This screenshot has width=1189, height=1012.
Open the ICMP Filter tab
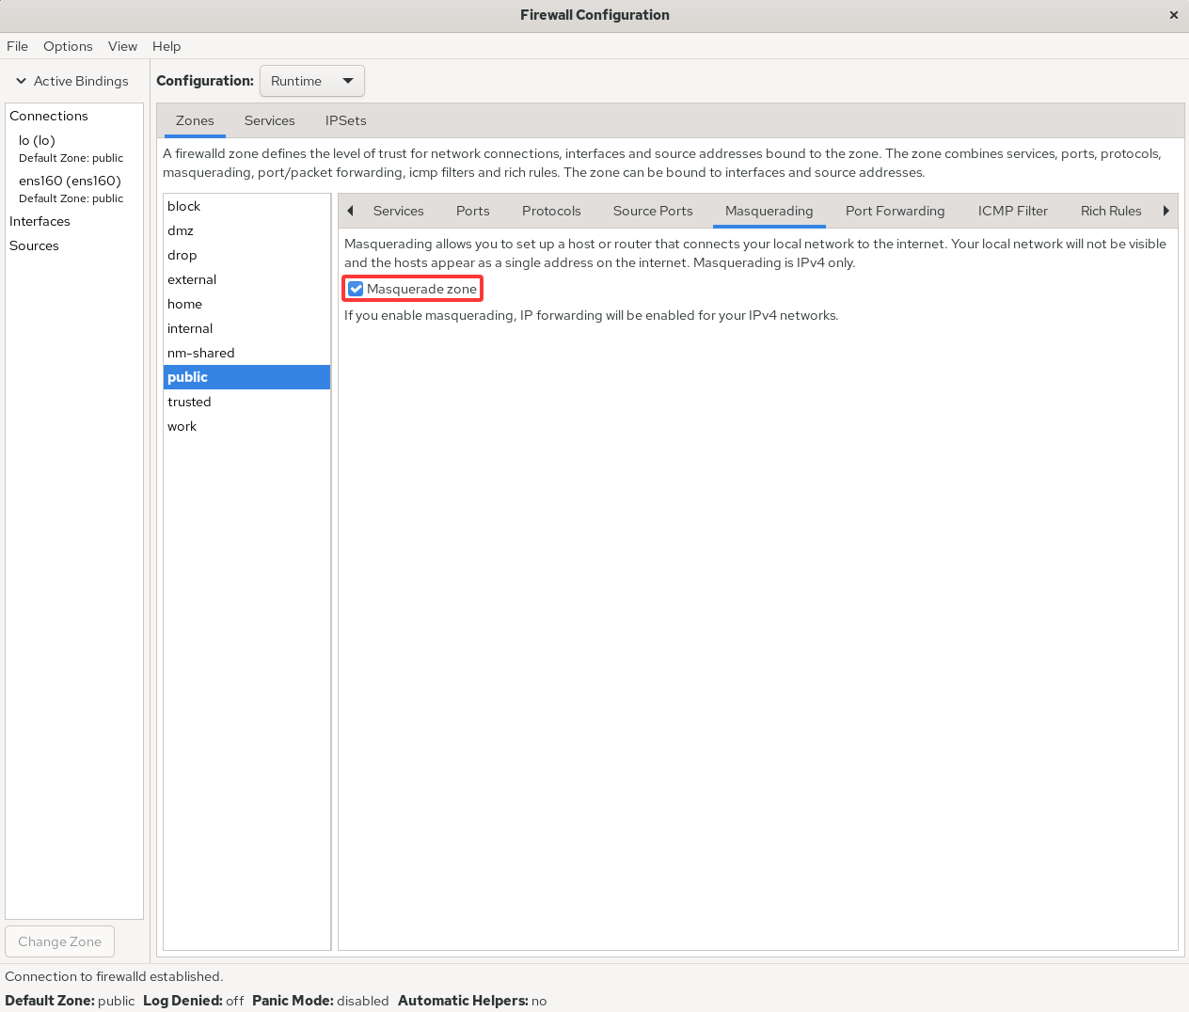(x=1012, y=211)
